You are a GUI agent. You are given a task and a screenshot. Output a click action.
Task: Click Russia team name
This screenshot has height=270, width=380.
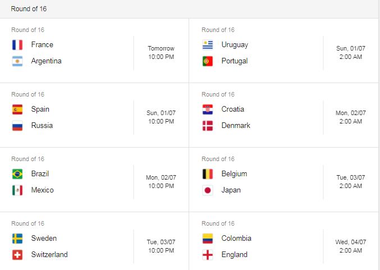click(42, 126)
